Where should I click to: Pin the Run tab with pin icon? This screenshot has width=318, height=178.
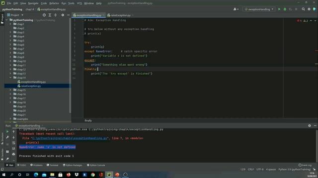point(7,159)
